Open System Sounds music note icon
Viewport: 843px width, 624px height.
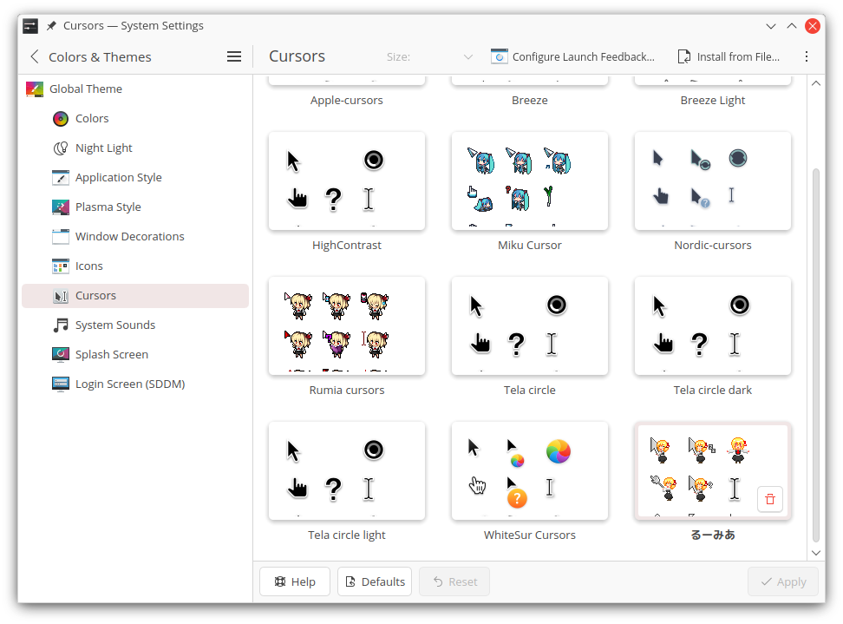click(61, 325)
